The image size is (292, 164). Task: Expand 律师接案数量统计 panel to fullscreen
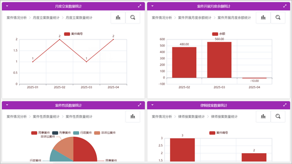285,105
